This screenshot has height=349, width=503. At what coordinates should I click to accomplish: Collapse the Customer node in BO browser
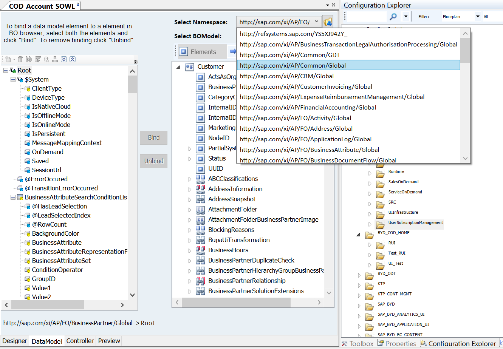coord(178,67)
